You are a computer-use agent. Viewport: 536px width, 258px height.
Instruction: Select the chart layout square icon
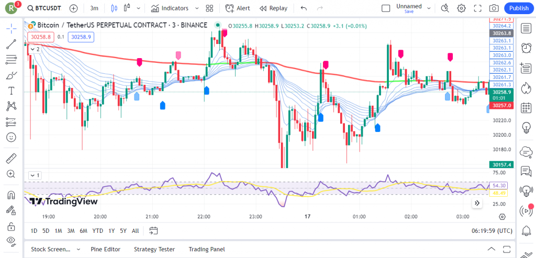(386, 8)
